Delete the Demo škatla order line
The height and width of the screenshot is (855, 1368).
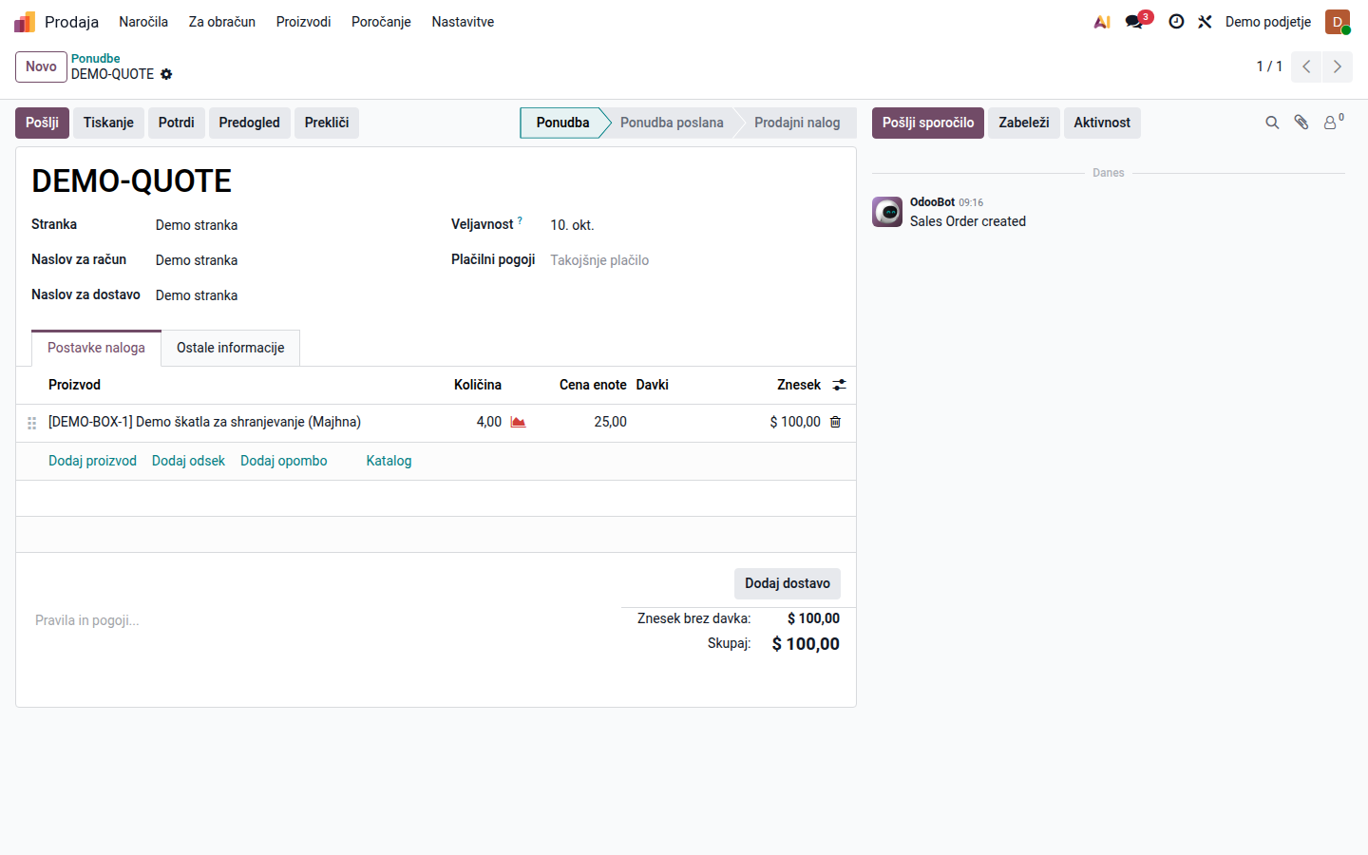[x=835, y=422]
